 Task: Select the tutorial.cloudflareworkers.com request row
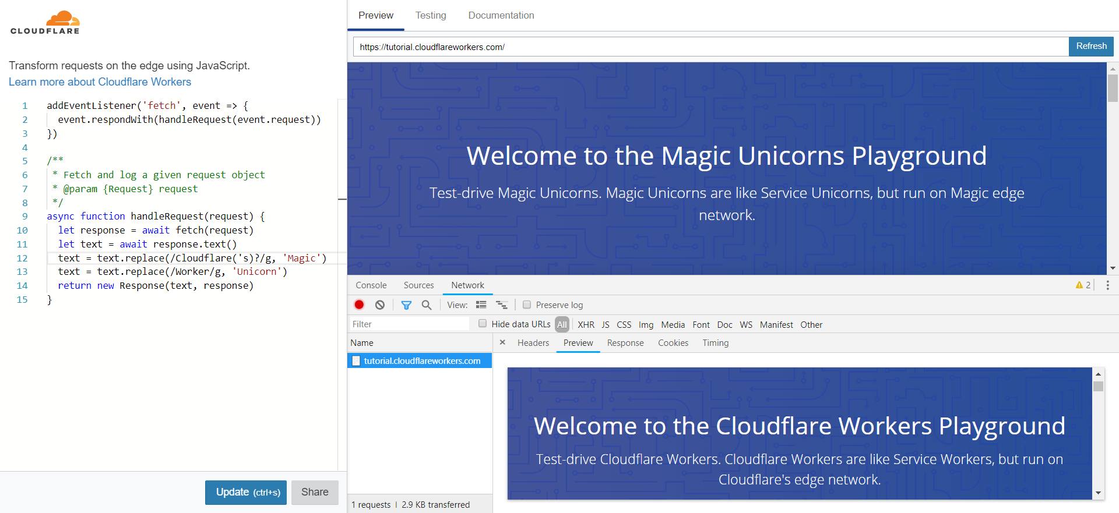pos(420,361)
